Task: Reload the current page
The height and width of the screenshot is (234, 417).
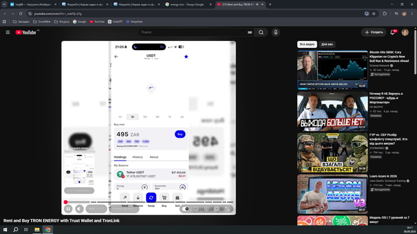Action: pyautogui.click(x=20, y=14)
